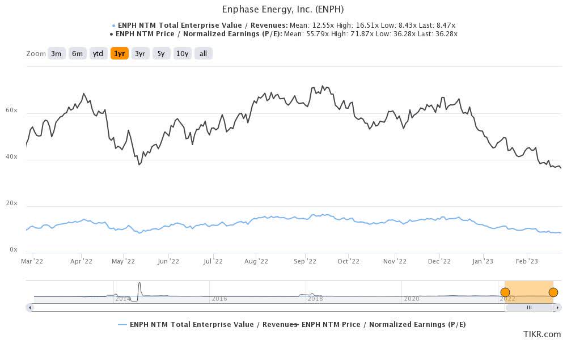The width and height of the screenshot is (567, 340).
Task: Select the ytd zoom option
Action: pos(98,53)
